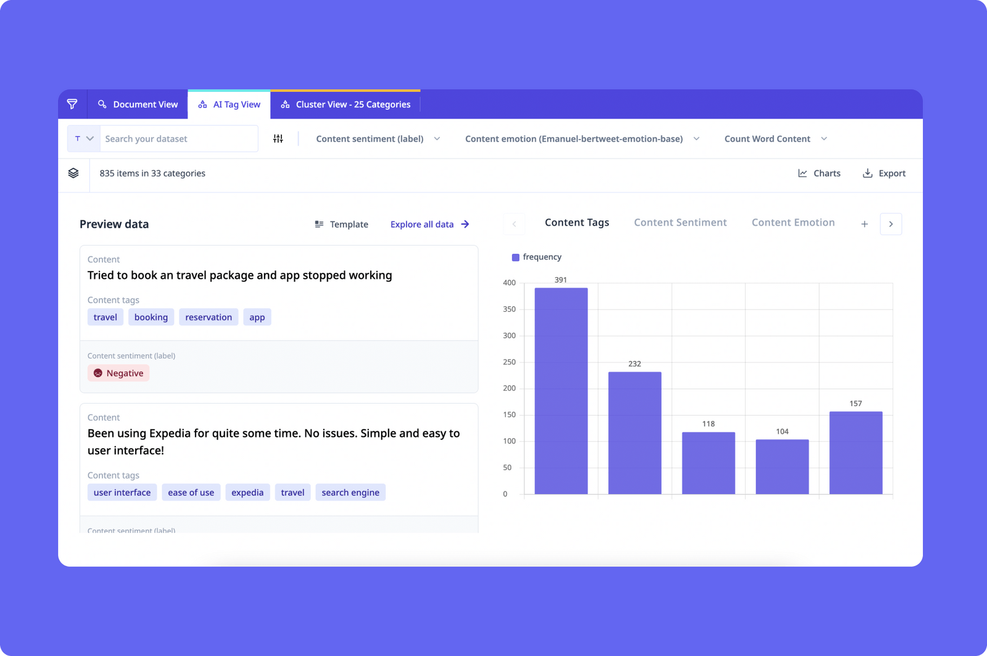The image size is (987, 656).
Task: Select the Content Sentiment chart tab
Action: (x=680, y=222)
